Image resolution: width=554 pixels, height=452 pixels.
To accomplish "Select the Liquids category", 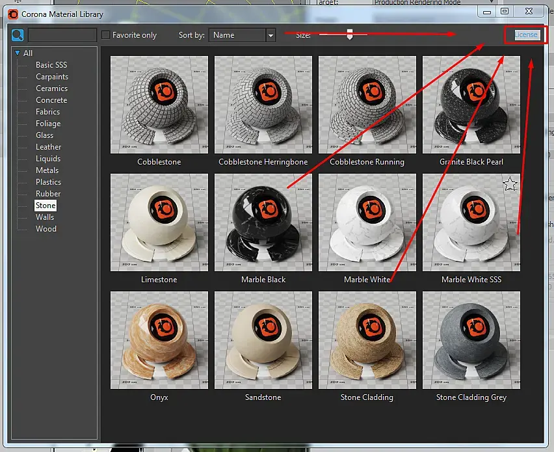I will 48,158.
